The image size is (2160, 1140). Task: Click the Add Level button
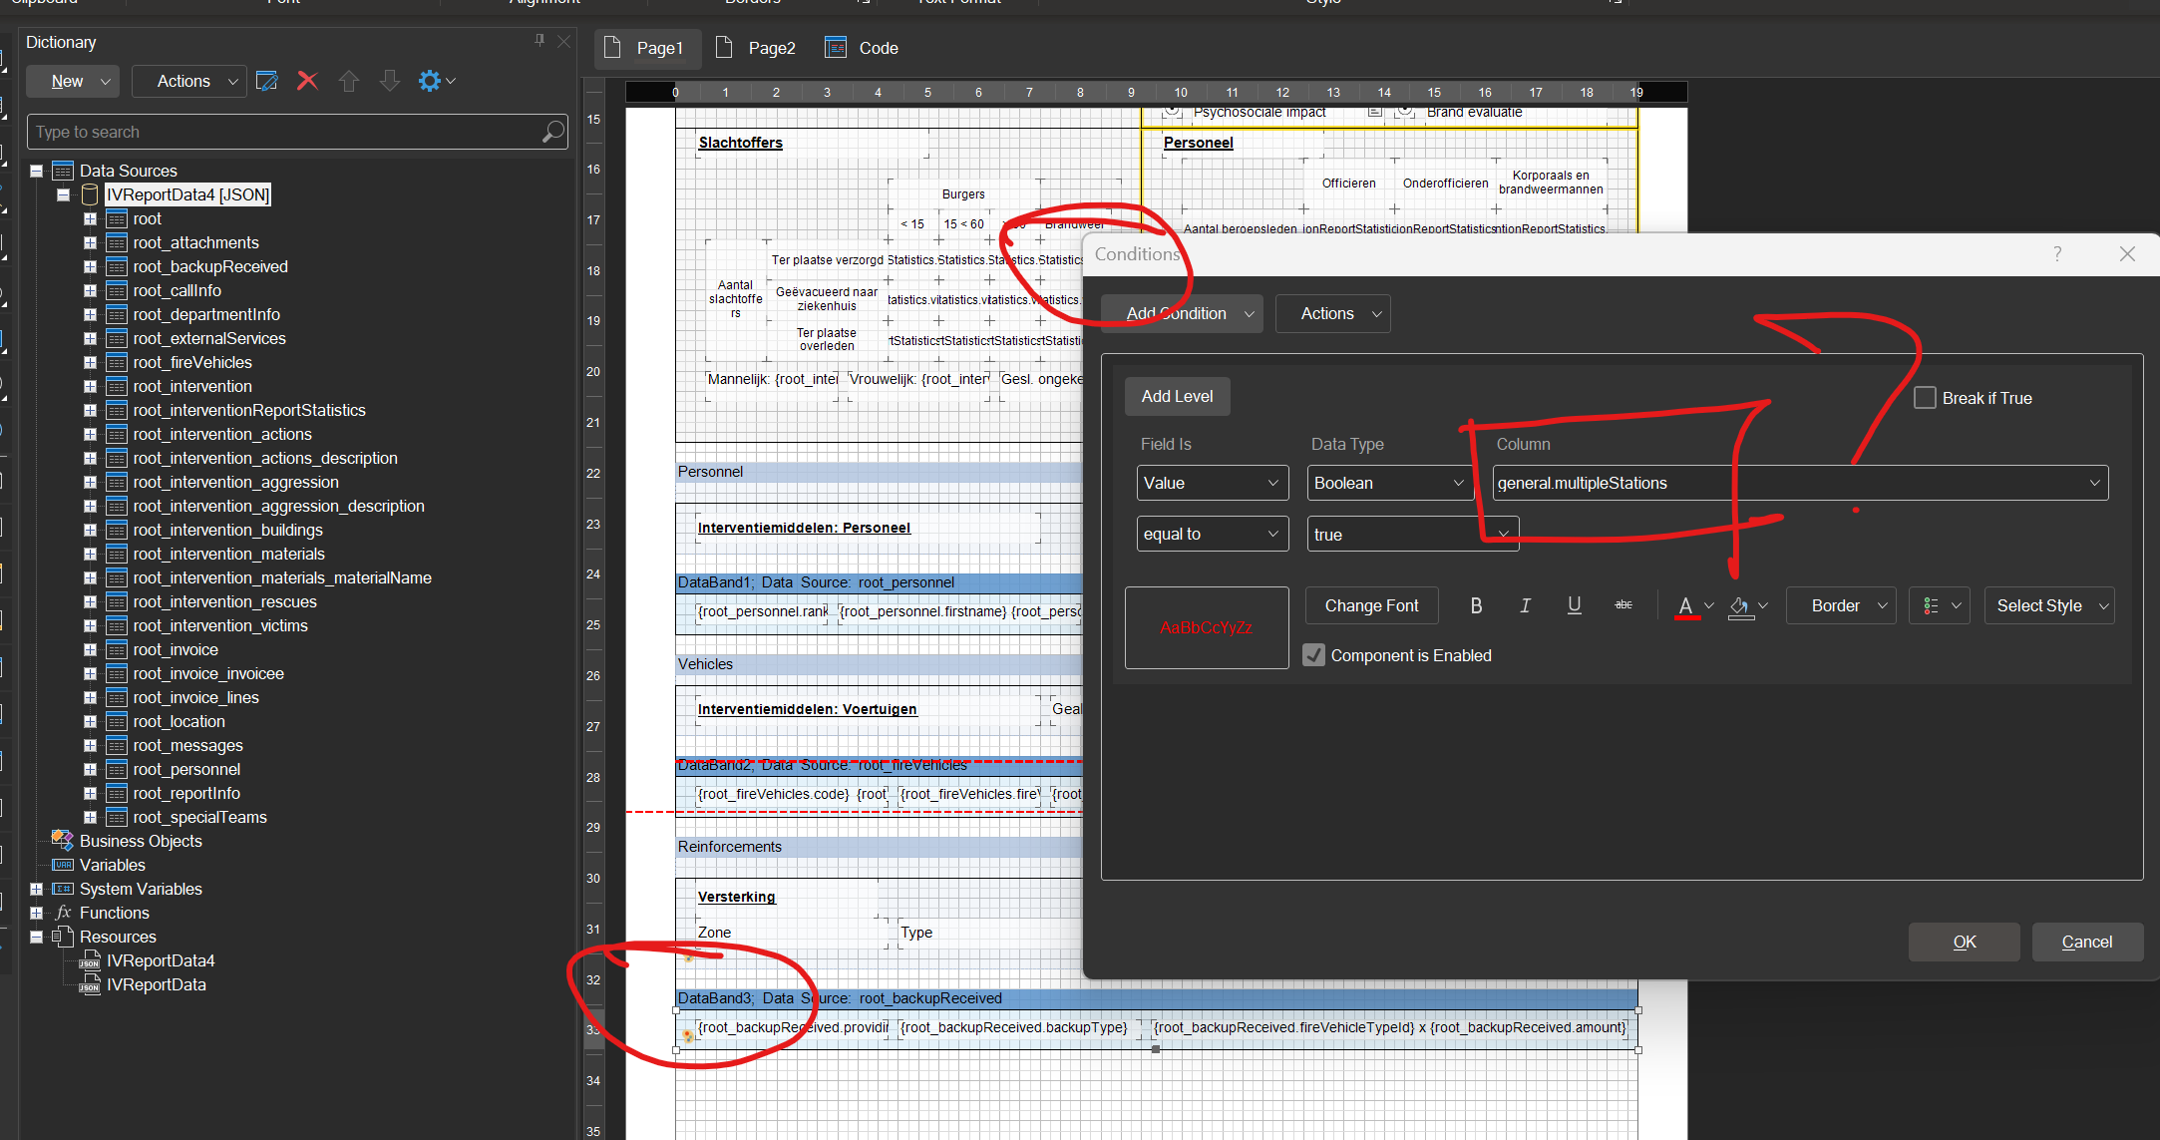pyautogui.click(x=1177, y=396)
